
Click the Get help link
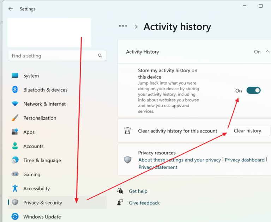138,191
